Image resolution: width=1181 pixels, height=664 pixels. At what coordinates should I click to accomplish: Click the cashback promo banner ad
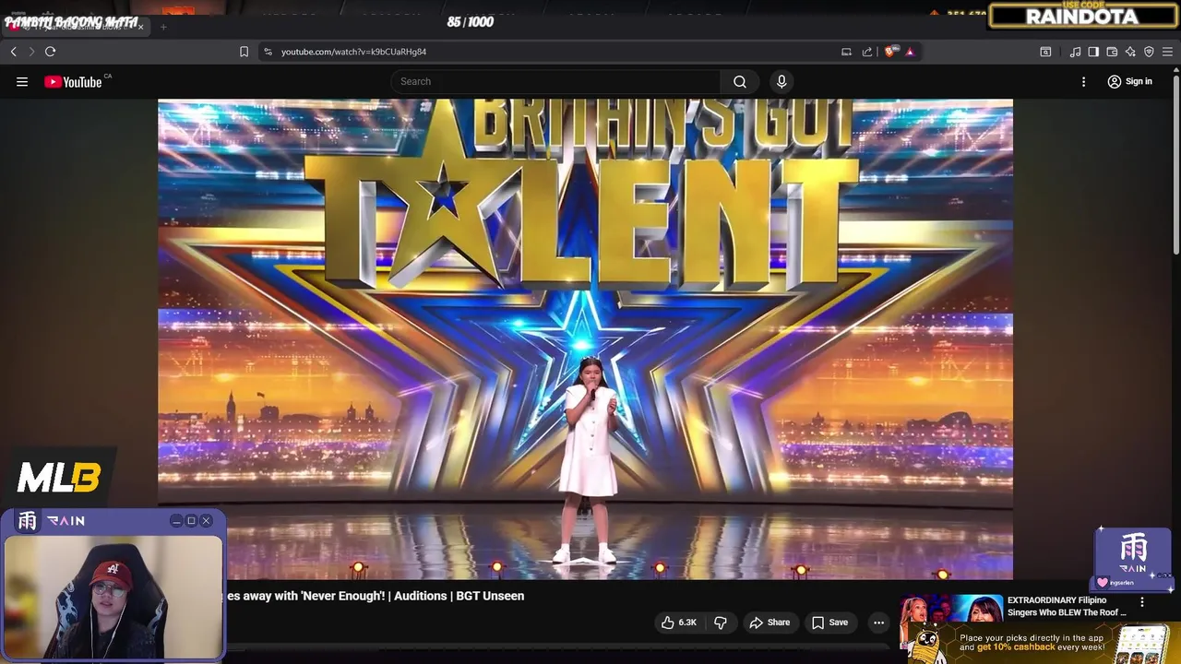pos(1040,643)
